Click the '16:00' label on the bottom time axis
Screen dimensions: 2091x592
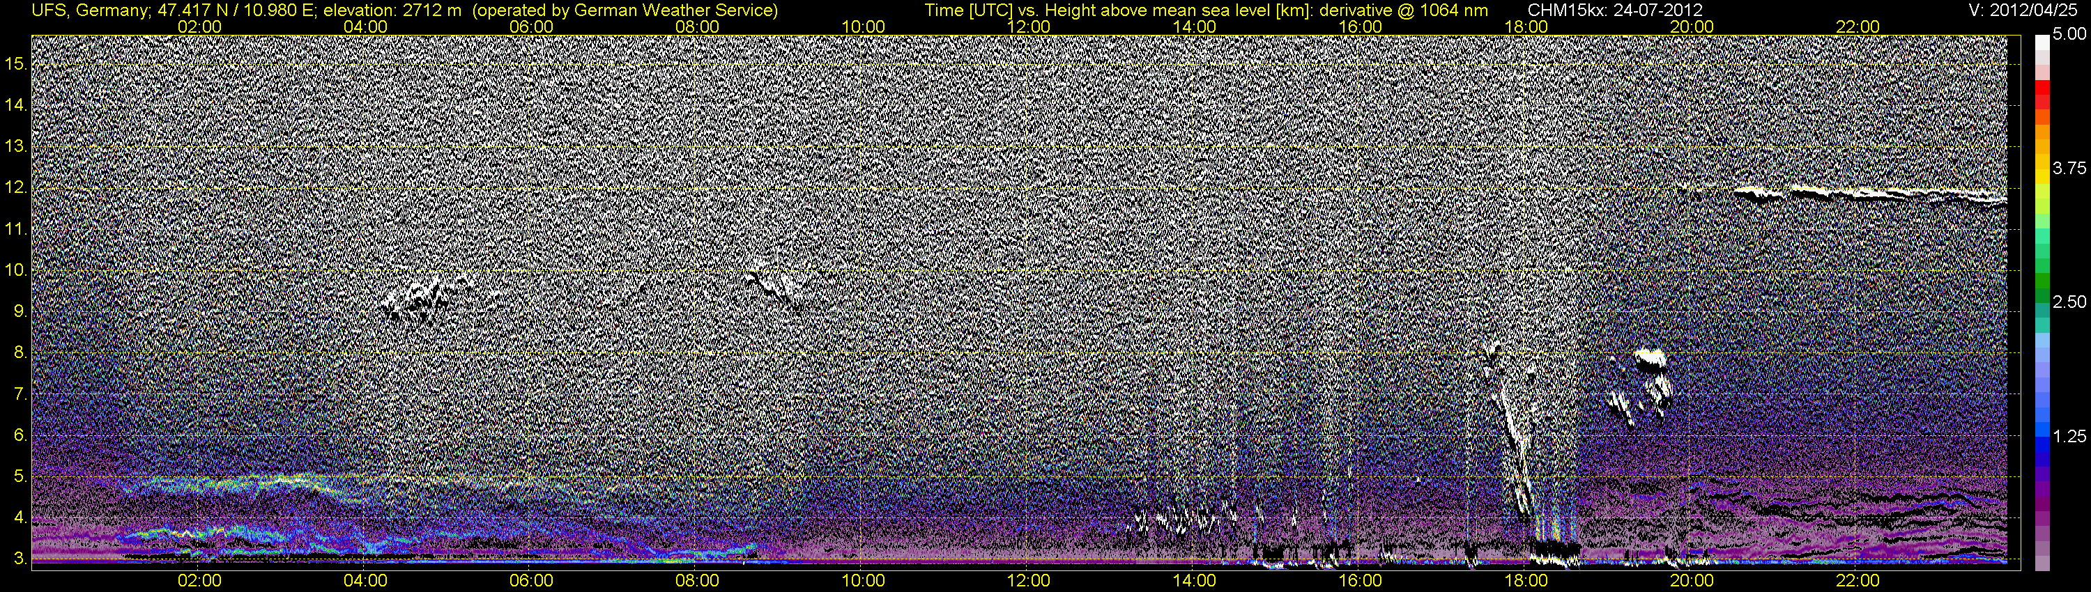[1361, 581]
